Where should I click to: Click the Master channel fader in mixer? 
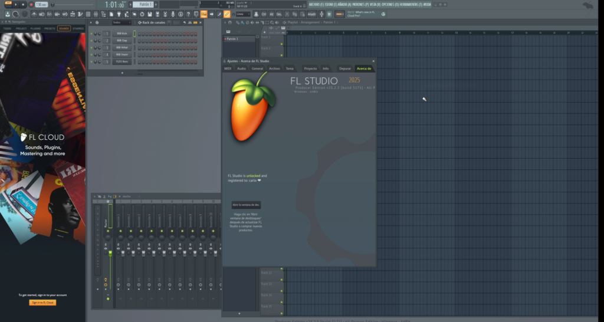pos(110,254)
